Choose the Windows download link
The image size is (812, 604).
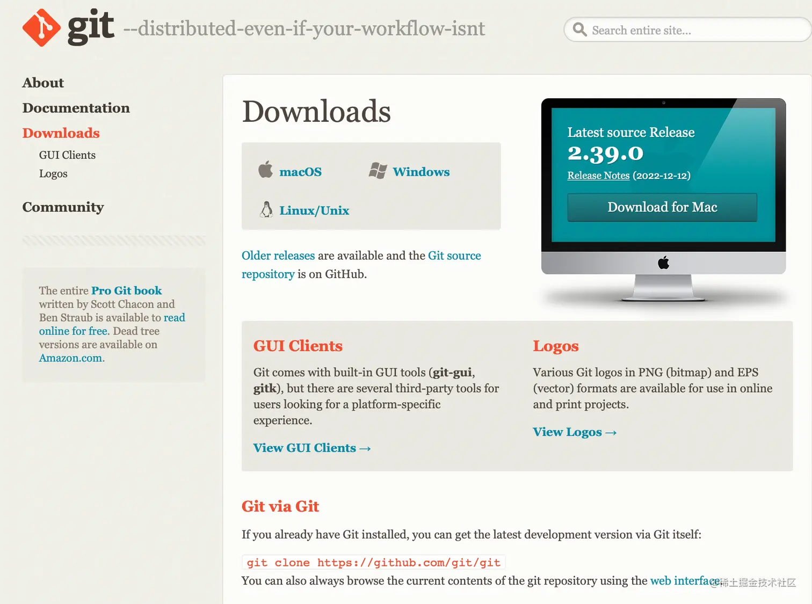[421, 172]
